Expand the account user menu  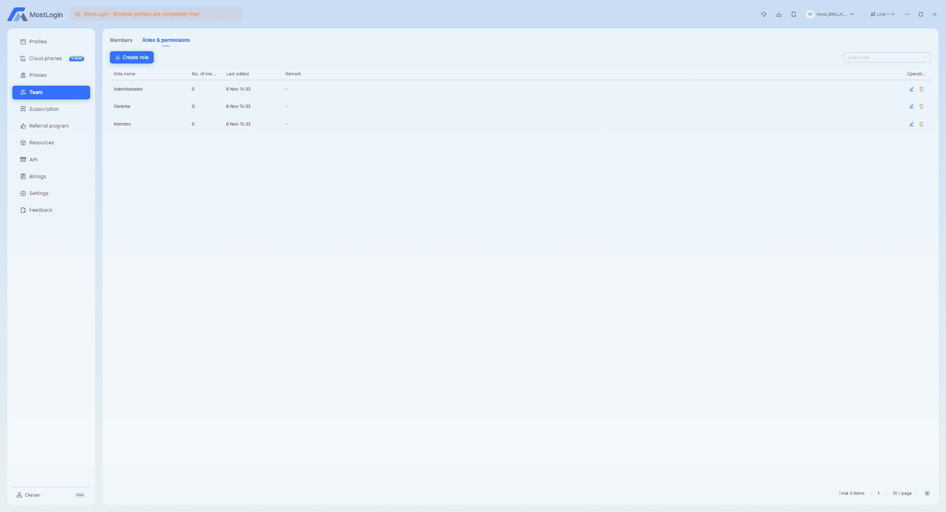pyautogui.click(x=830, y=14)
